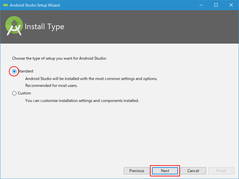Go back with the Previous button
239x179 pixels.
click(137, 171)
